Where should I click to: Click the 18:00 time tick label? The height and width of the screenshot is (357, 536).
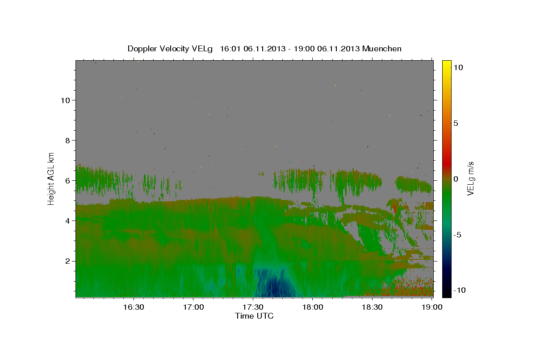click(x=312, y=307)
